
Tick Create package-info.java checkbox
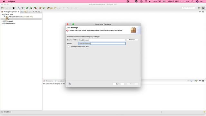(68, 46)
